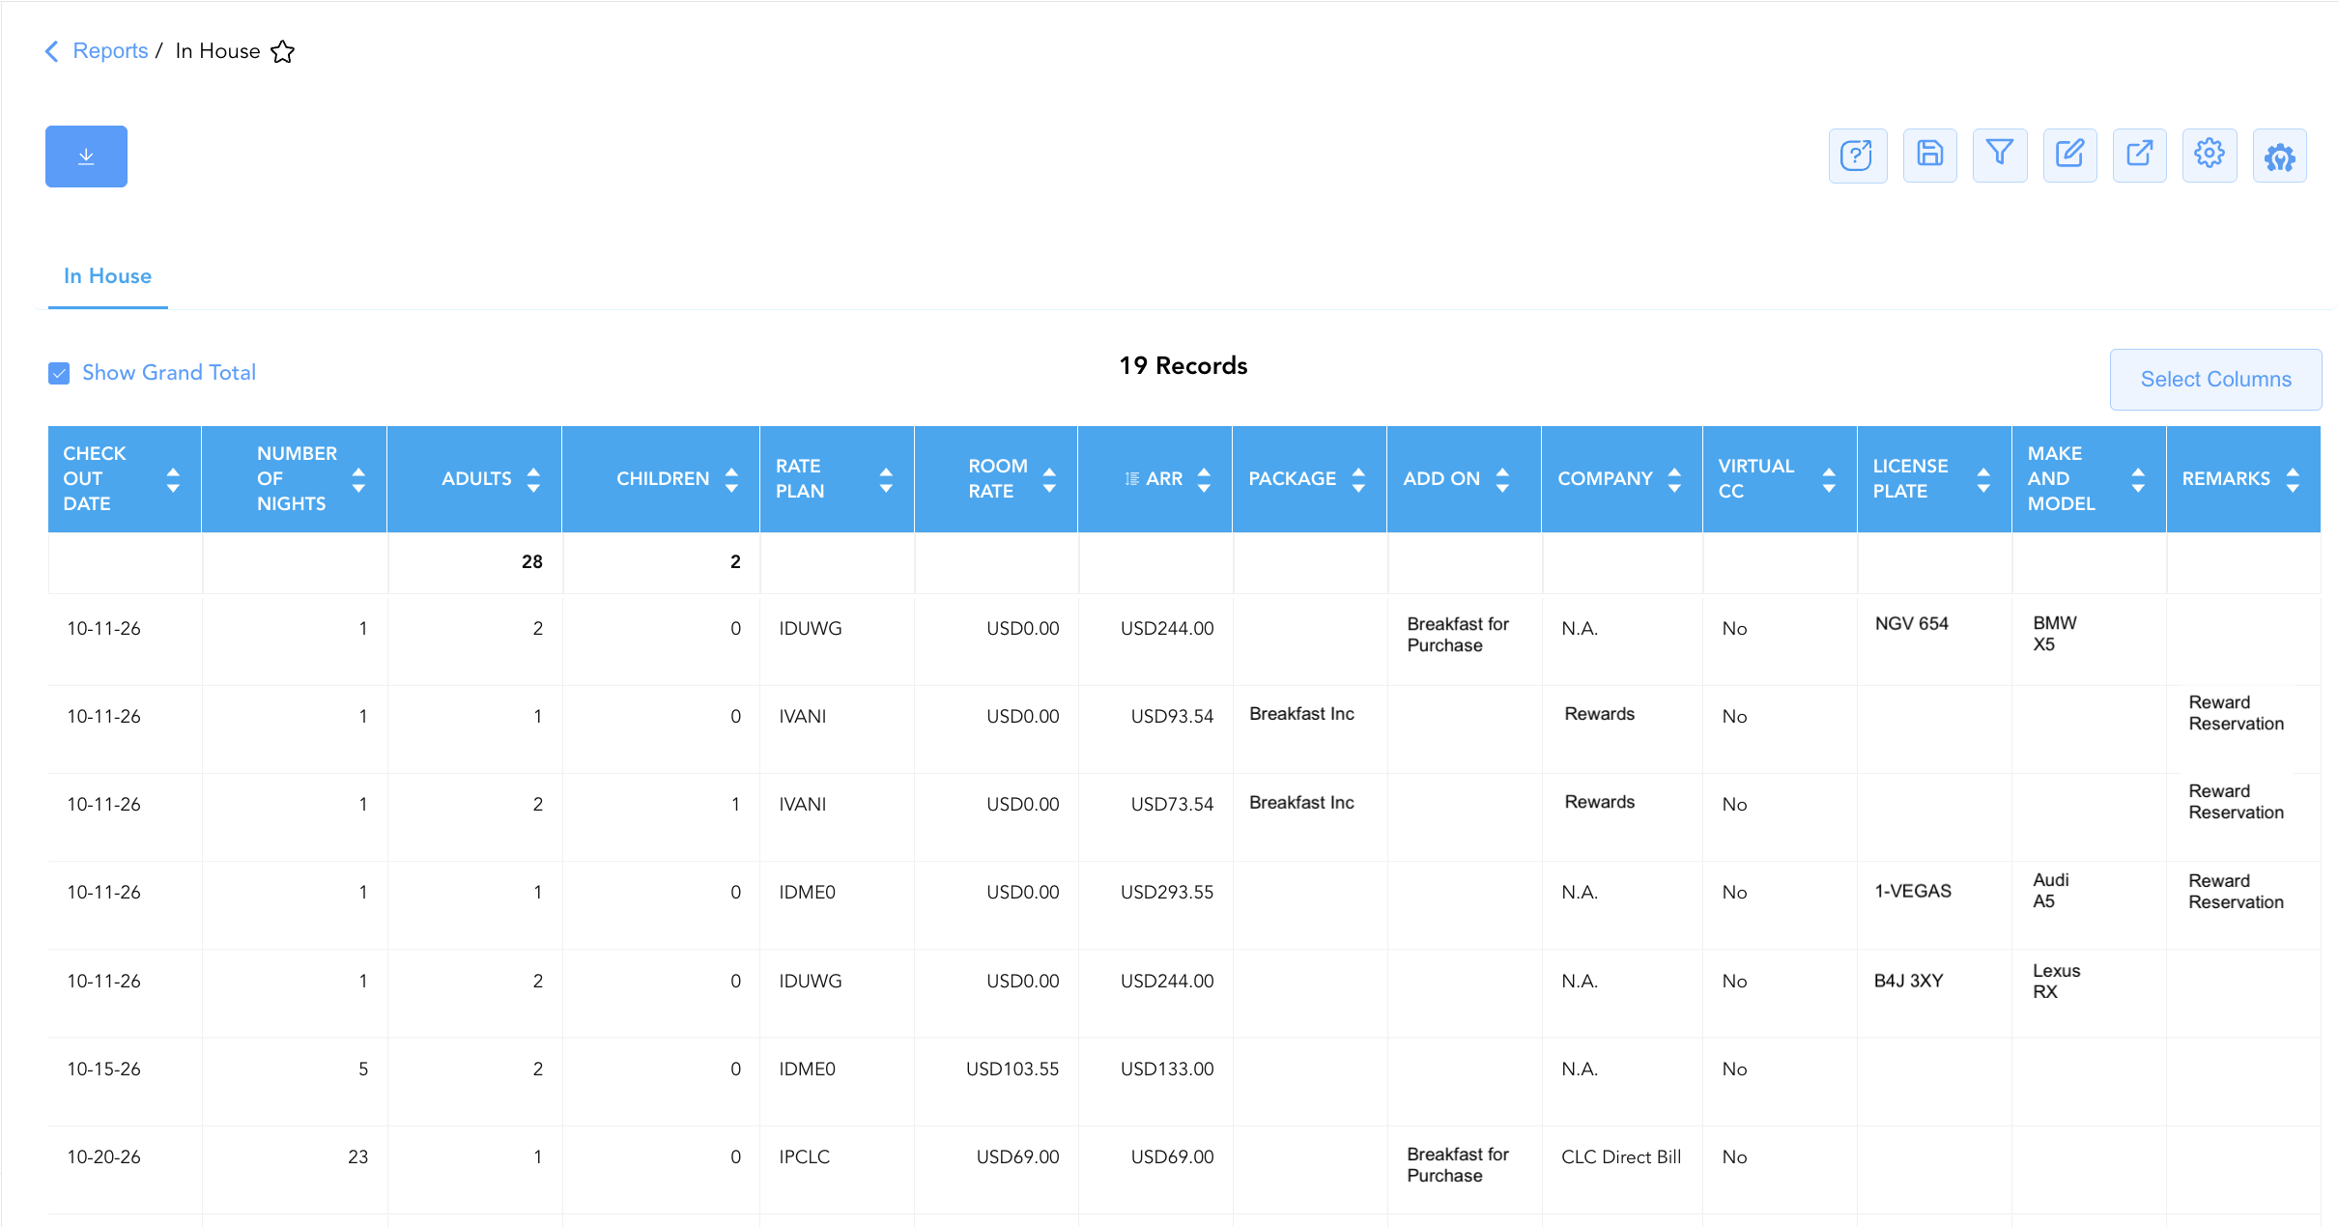Click the back chevron beside Reports
2338x1227 pixels.
52,51
